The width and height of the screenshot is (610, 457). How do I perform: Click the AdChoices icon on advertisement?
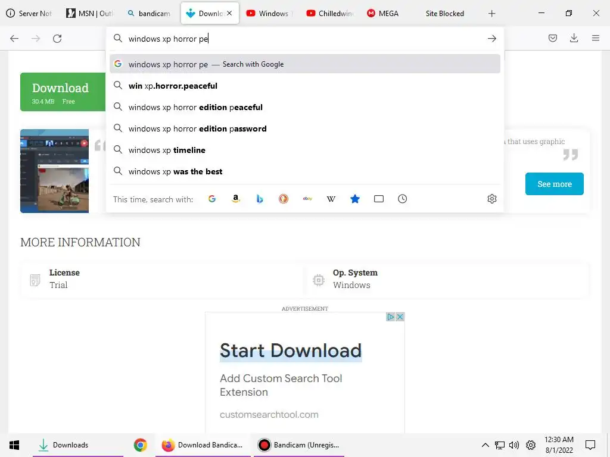coord(391,317)
